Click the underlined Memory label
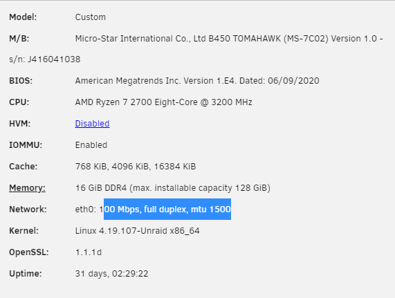The height and width of the screenshot is (298, 395). (27, 188)
